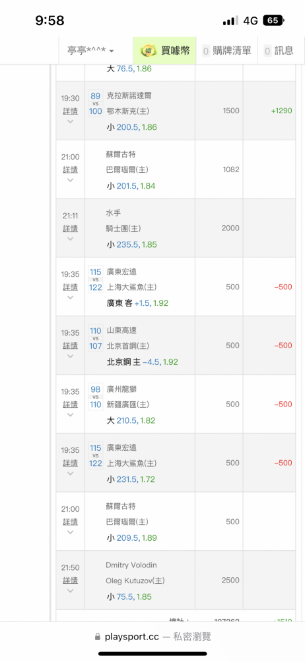Tap the battery indicator in status bar
The image size is (305, 662).
(x=274, y=21)
